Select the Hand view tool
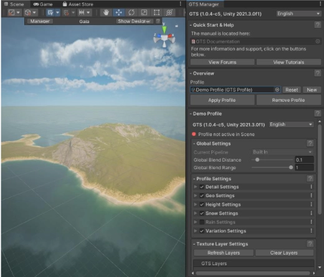 click(106, 12)
